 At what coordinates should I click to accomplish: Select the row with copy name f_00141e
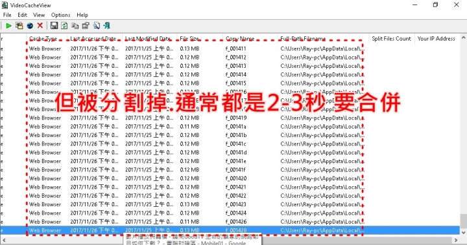230,161
